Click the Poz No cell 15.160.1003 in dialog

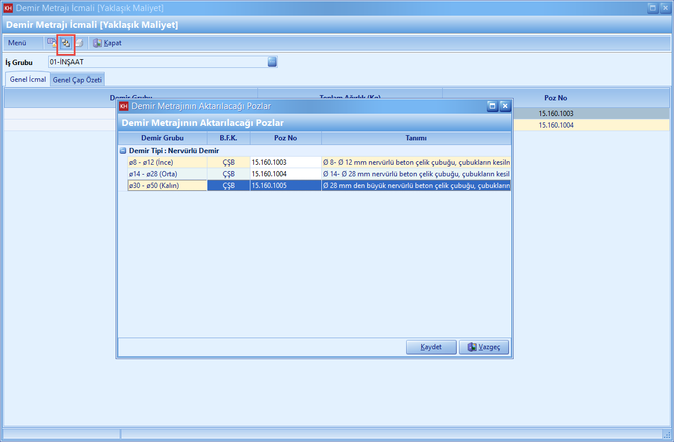click(x=285, y=162)
